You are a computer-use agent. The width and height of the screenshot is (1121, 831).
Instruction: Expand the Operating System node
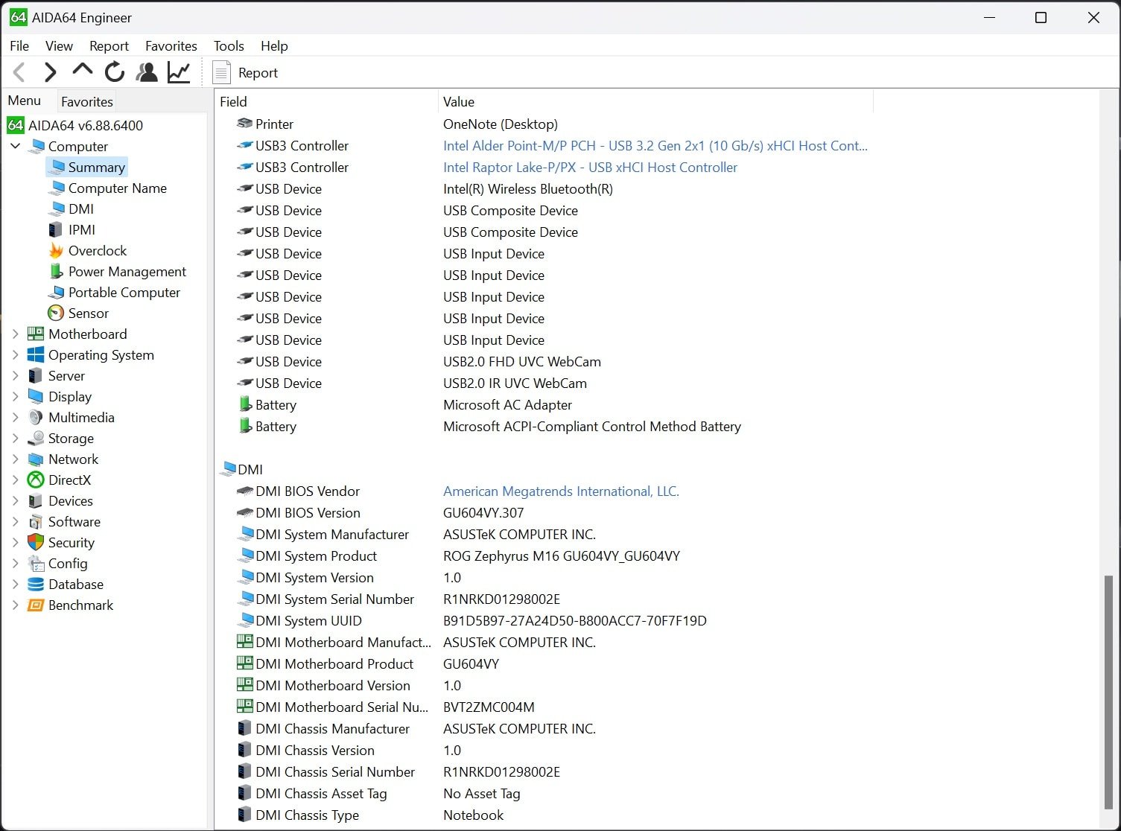click(x=16, y=354)
